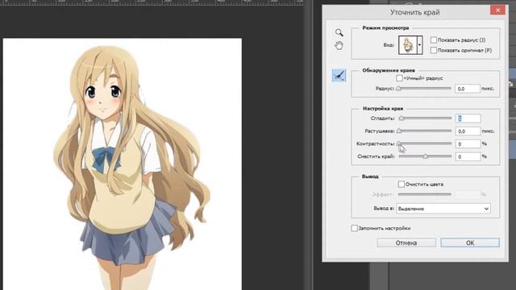Select the Refine Radius brush tool
Image resolution: width=516 pixels, height=290 pixels.
tap(339, 75)
